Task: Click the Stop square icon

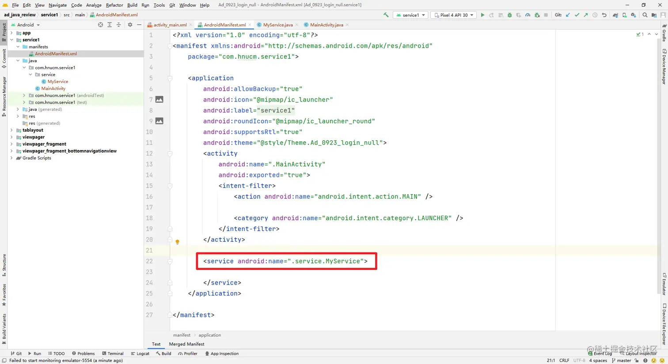Action: click(546, 15)
